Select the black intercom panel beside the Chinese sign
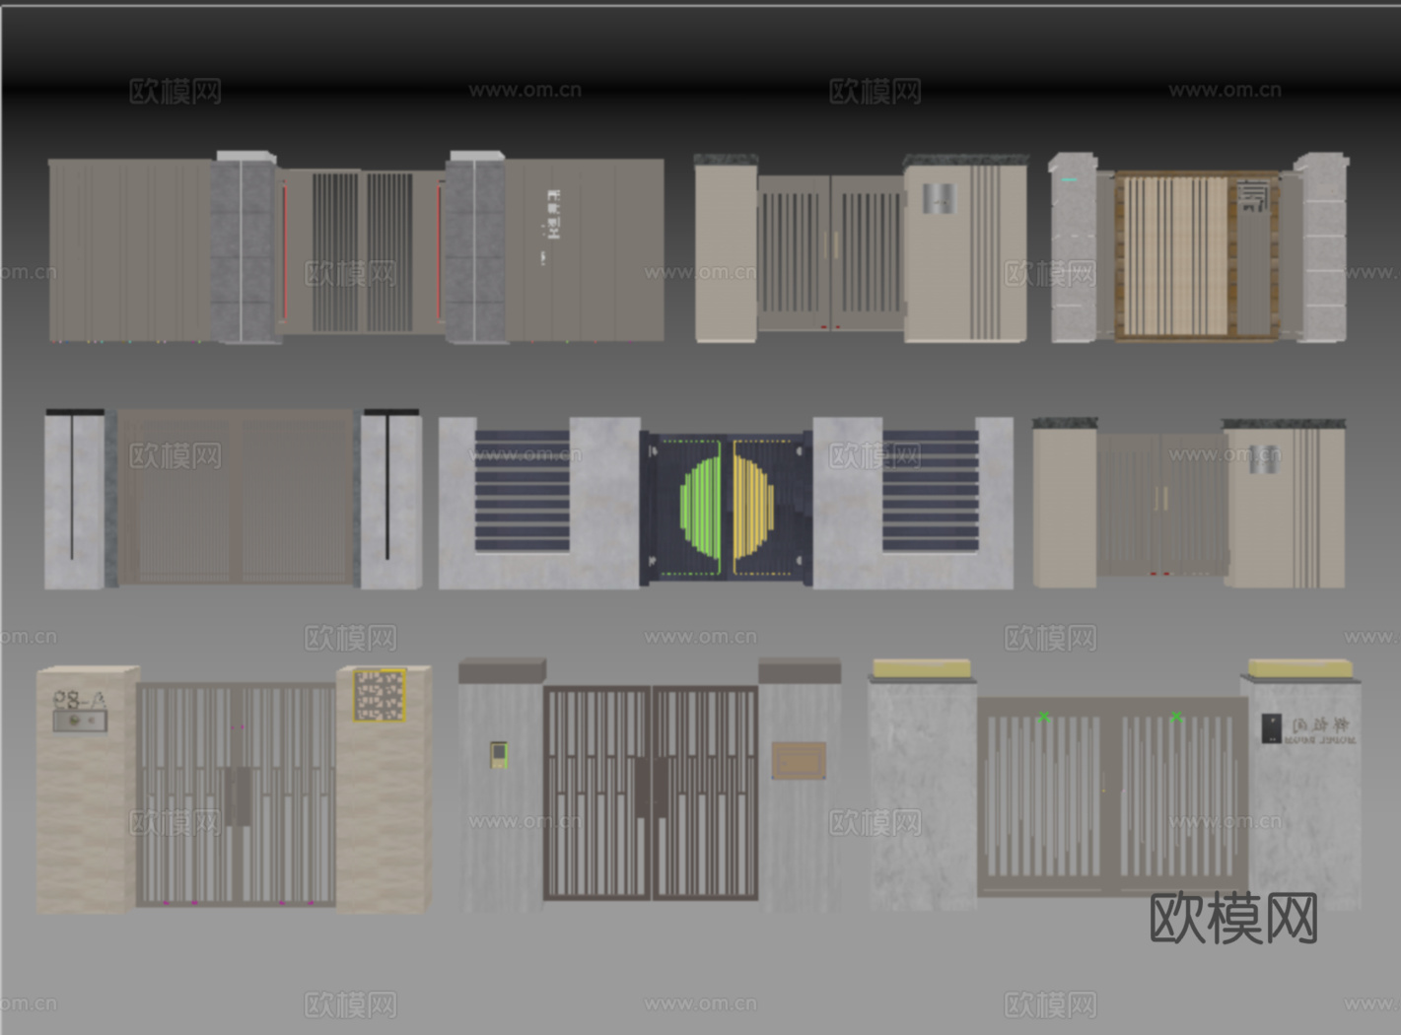The image size is (1401, 1035). click(1271, 728)
